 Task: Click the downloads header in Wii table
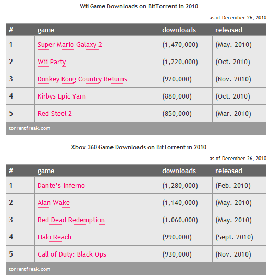pyautogui.click(x=179, y=30)
